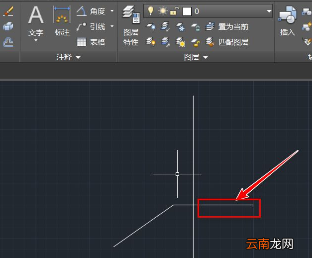The height and width of the screenshot is (258, 312).
Task: Click the layer lock icon
Action: [196, 27]
